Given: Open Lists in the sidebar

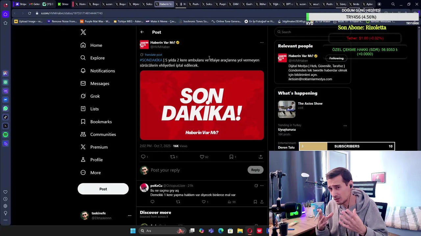Looking at the screenshot, I should [x=90, y=109].
